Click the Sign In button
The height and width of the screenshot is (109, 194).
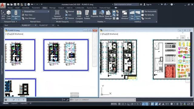(148, 5)
